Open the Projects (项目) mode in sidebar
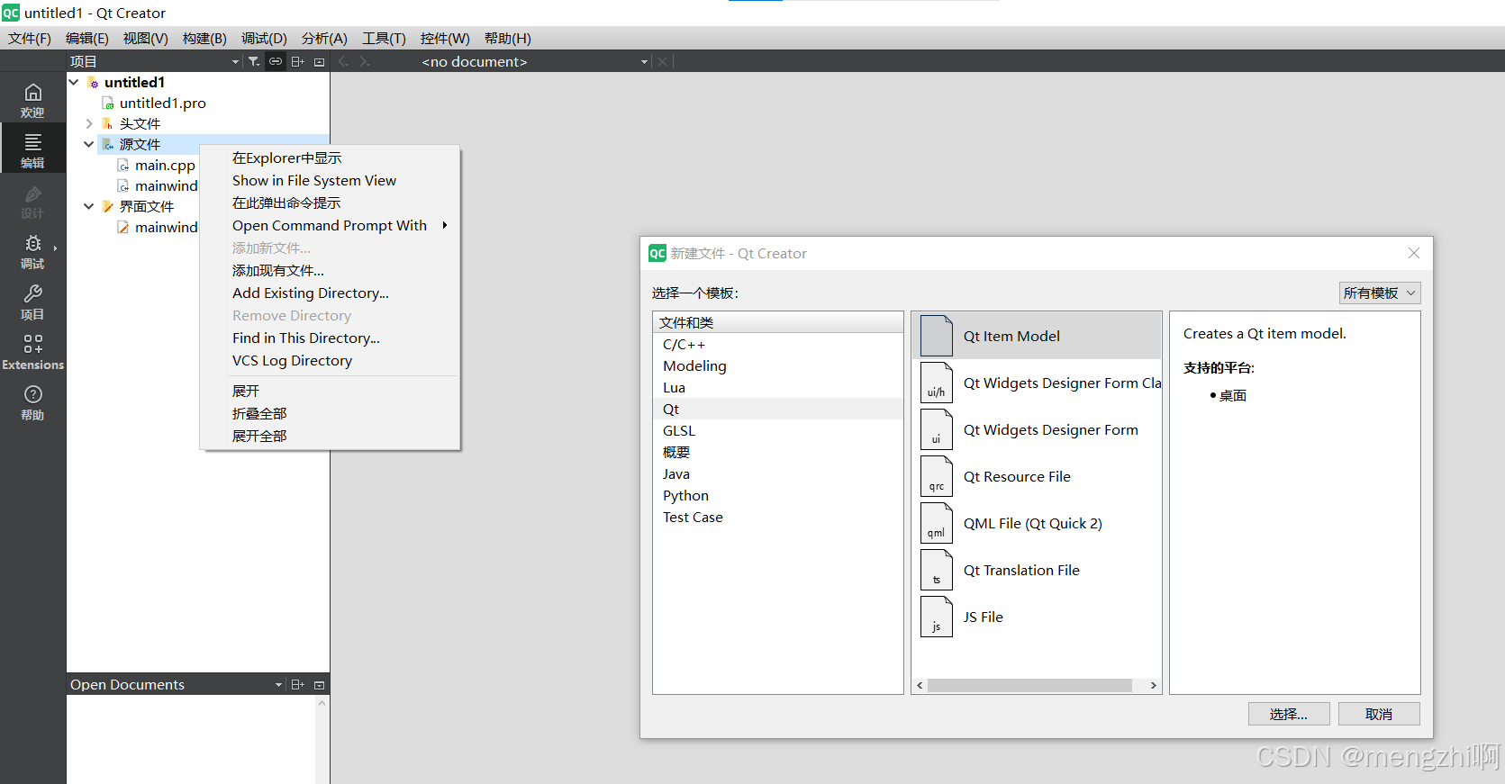Viewport: 1505px width, 784px height. (32, 302)
